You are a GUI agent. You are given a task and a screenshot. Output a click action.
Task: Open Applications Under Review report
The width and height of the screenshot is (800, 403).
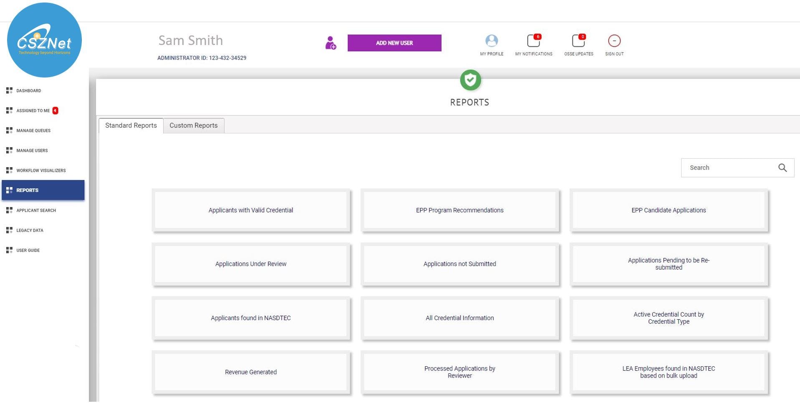tap(251, 264)
